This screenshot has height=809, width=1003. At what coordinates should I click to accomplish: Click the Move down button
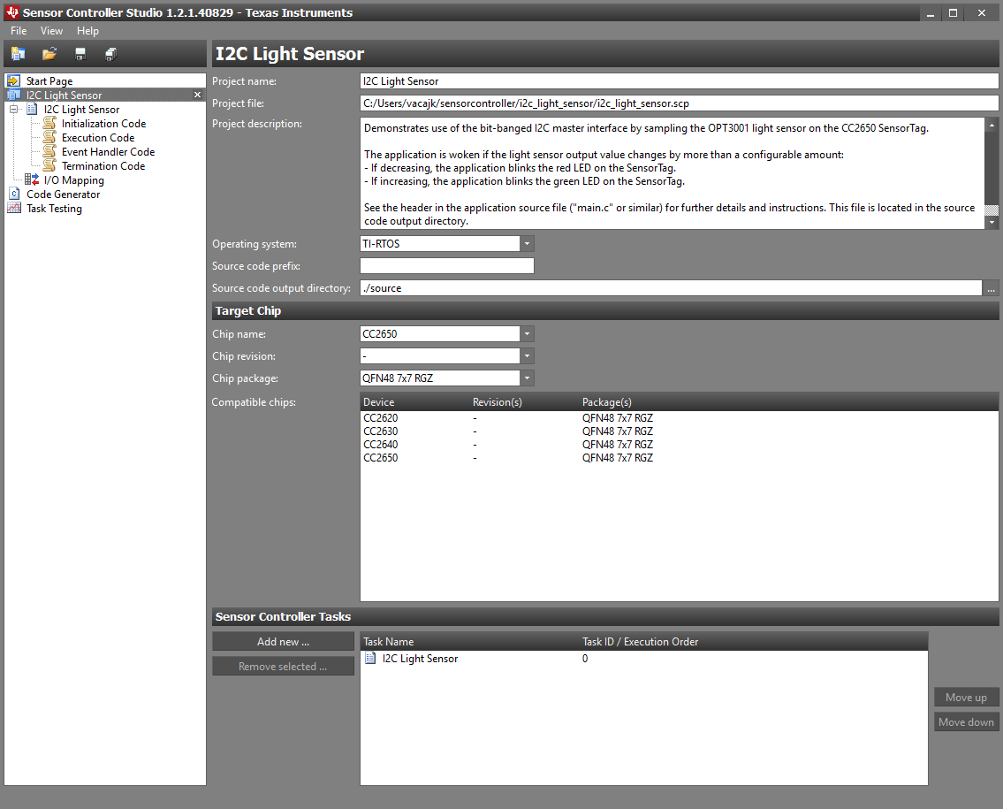click(x=966, y=722)
